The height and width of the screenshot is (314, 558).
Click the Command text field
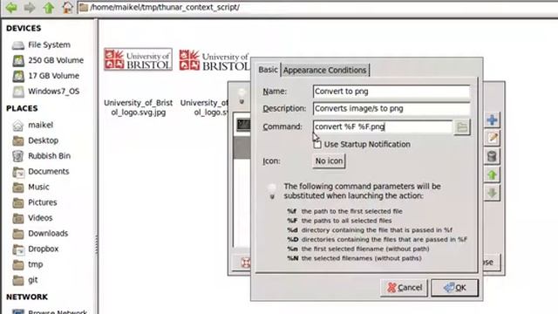pyautogui.click(x=383, y=126)
